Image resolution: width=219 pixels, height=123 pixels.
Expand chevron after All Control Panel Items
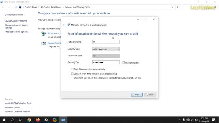63,7
